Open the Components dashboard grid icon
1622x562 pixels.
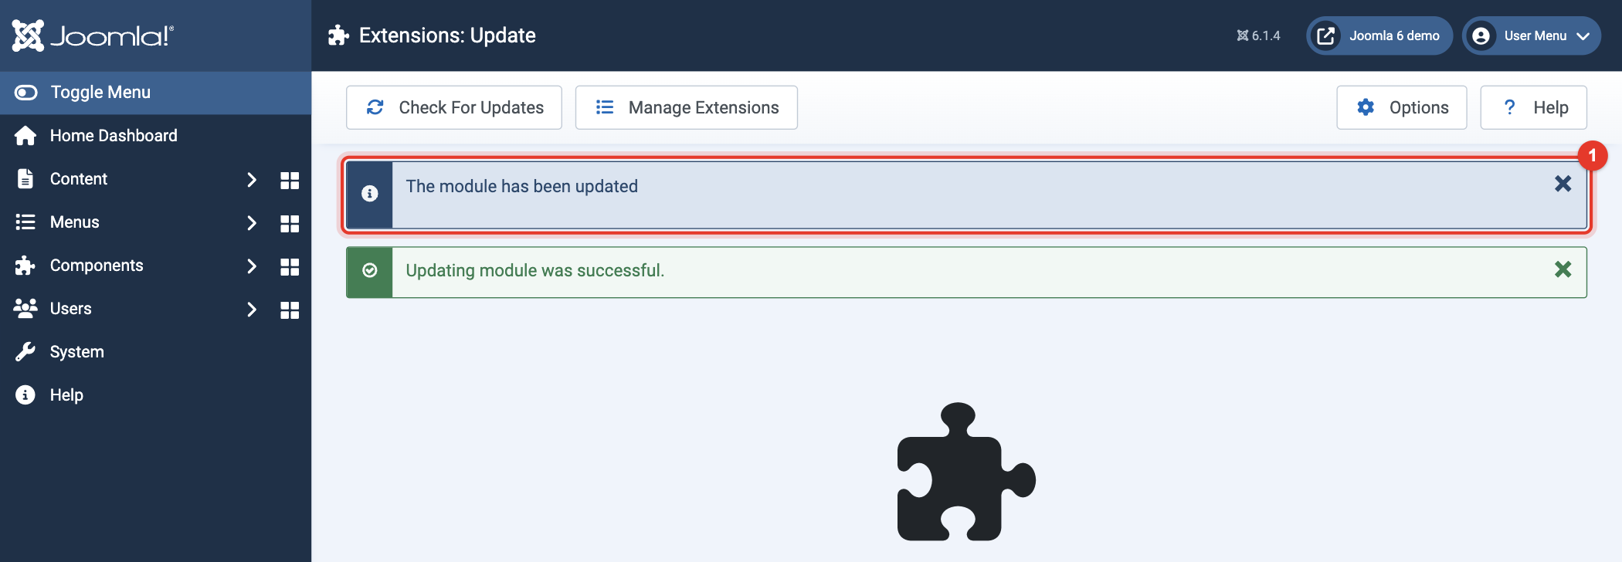coord(290,267)
